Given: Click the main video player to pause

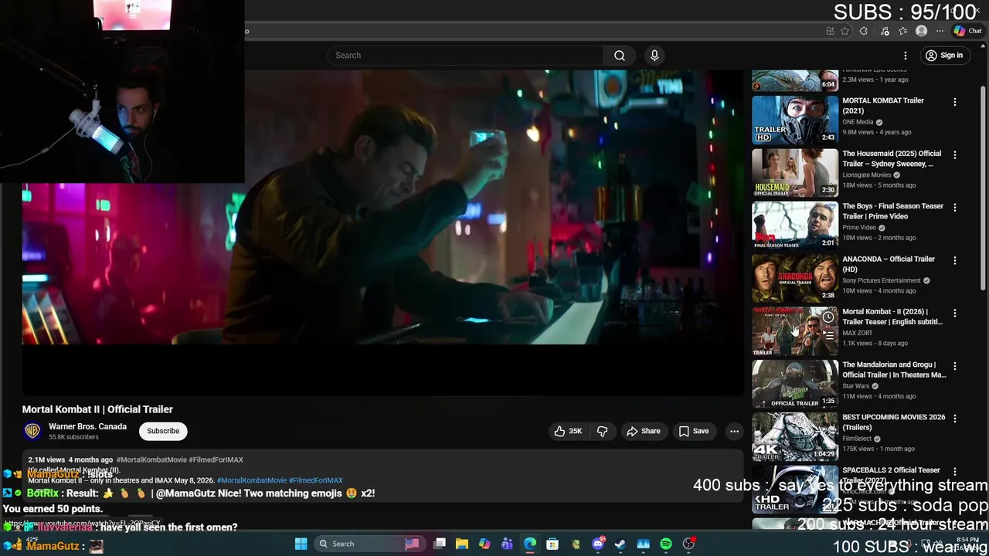Looking at the screenshot, I should tap(382, 232).
